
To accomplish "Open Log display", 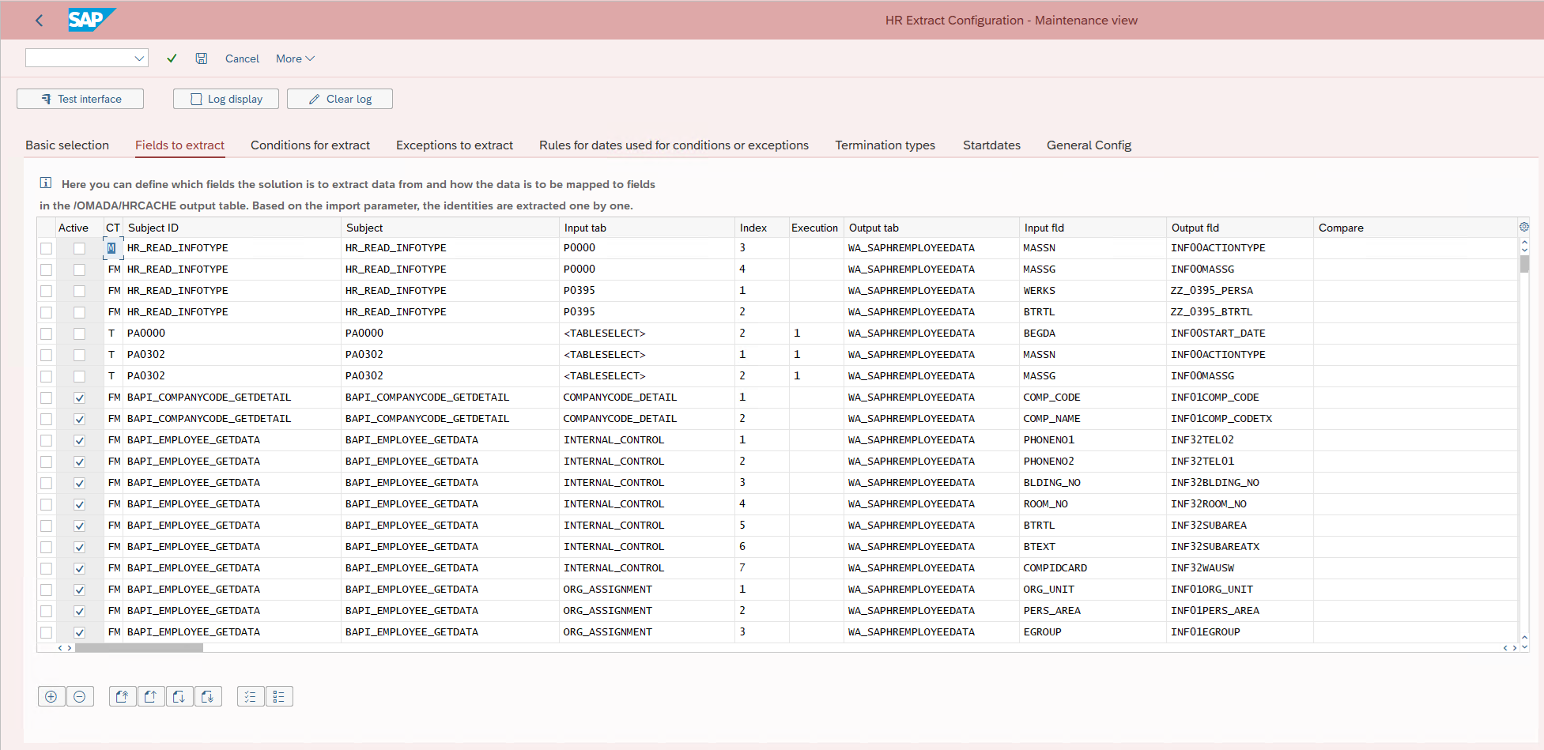I will click(226, 99).
